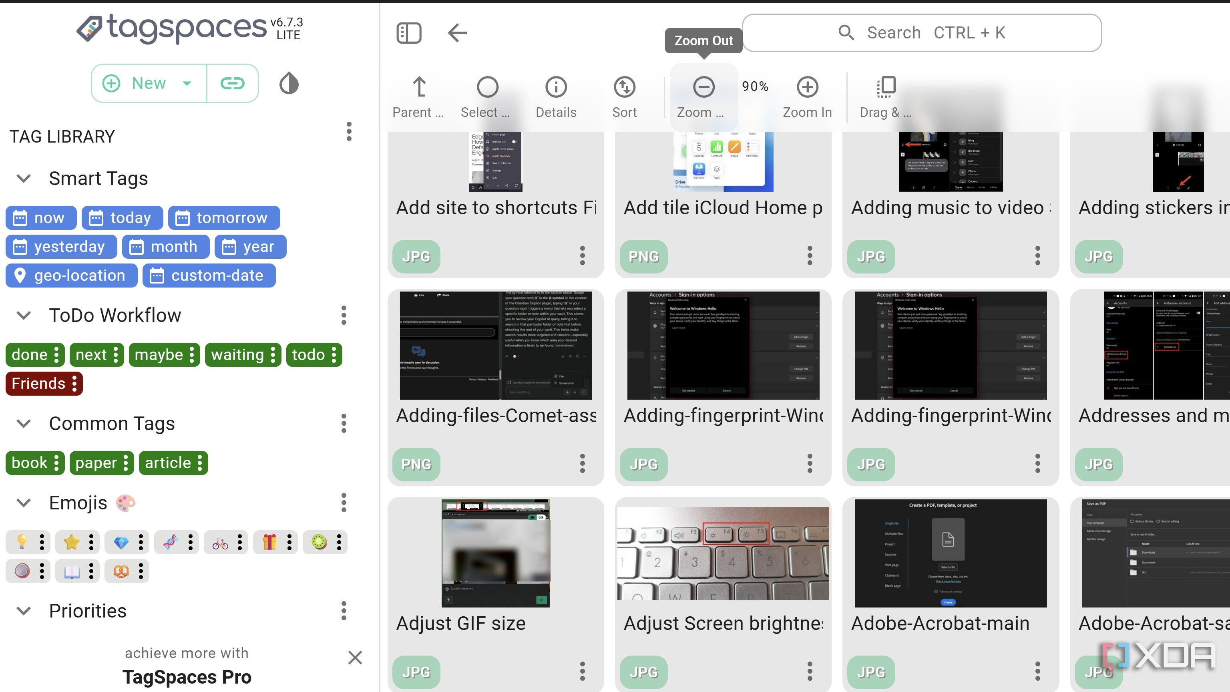Navigate to Parent folder
Viewport: 1230px width, 692px height.
coord(418,97)
